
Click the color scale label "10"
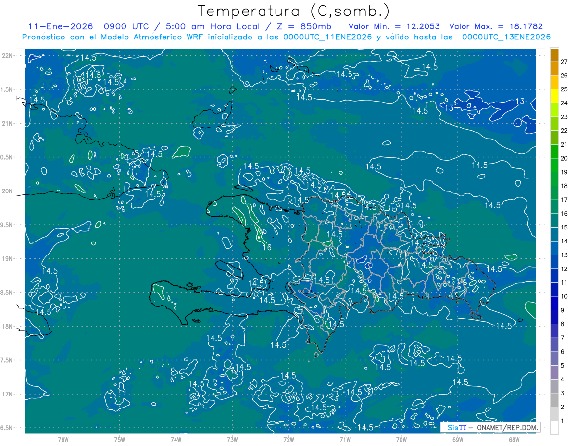pos(564,296)
